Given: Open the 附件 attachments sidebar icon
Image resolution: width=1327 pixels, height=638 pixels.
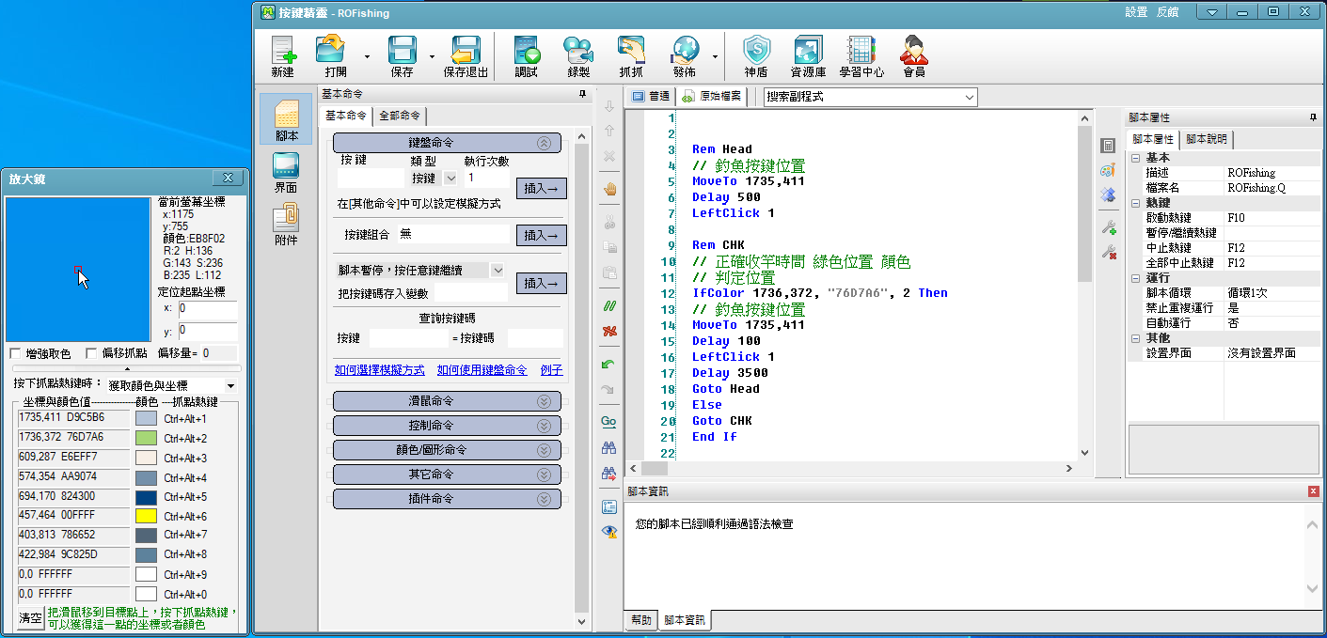Looking at the screenshot, I should click(x=286, y=226).
